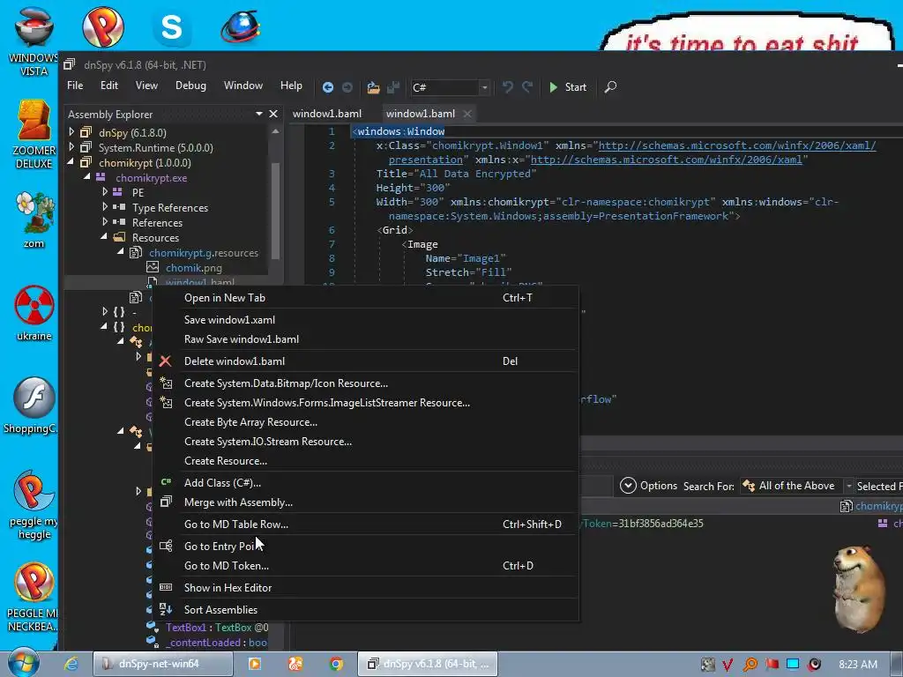Click the taskbar clock showing 8:23 AM

(857, 665)
